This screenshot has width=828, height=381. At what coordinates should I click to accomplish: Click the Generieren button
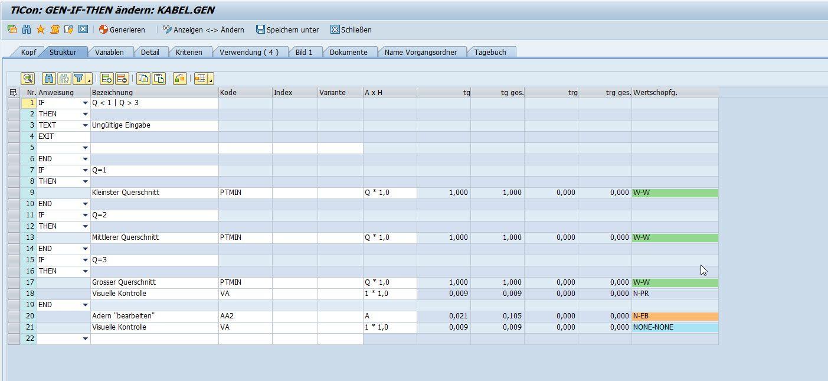click(122, 30)
